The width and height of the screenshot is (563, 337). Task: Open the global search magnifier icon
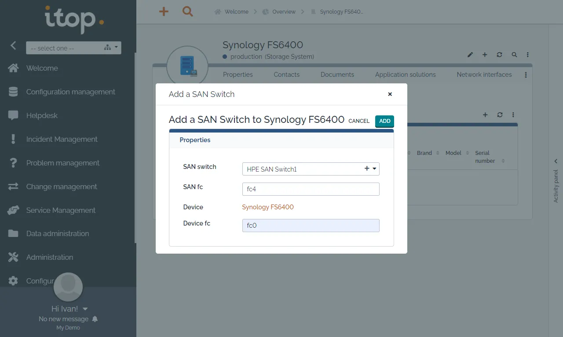(188, 11)
